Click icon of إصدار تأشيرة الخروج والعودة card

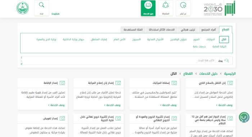click(x=174, y=119)
